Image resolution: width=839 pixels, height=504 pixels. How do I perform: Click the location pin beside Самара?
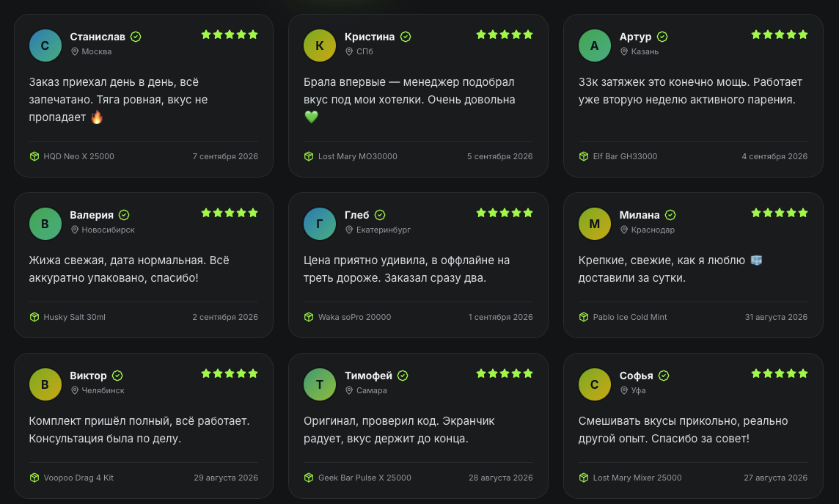[349, 390]
